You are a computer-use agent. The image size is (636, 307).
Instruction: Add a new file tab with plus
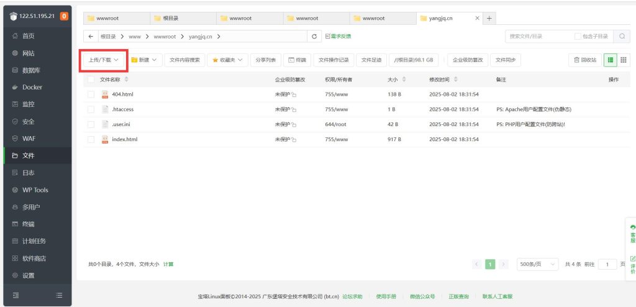[x=489, y=18]
